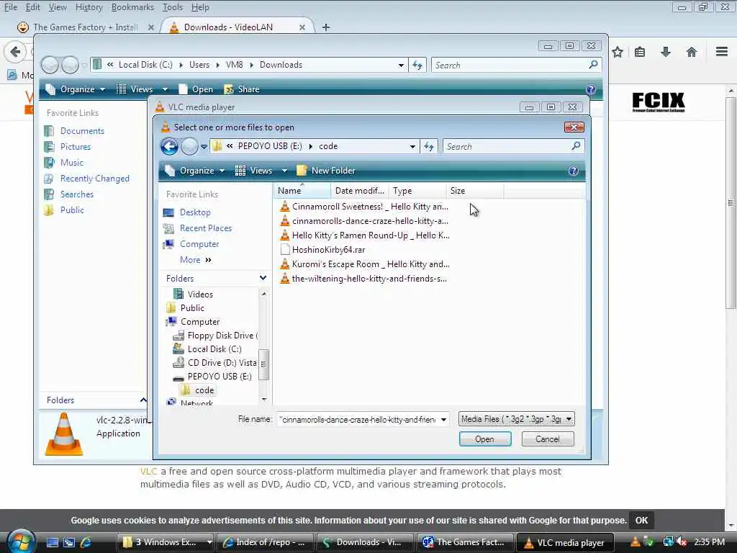The image size is (737, 553).
Task: Click Search field in file dialog
Action: tap(507, 147)
